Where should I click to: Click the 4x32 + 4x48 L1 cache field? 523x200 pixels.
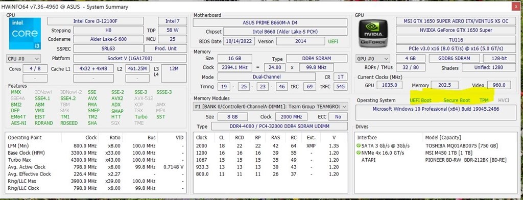(93, 69)
